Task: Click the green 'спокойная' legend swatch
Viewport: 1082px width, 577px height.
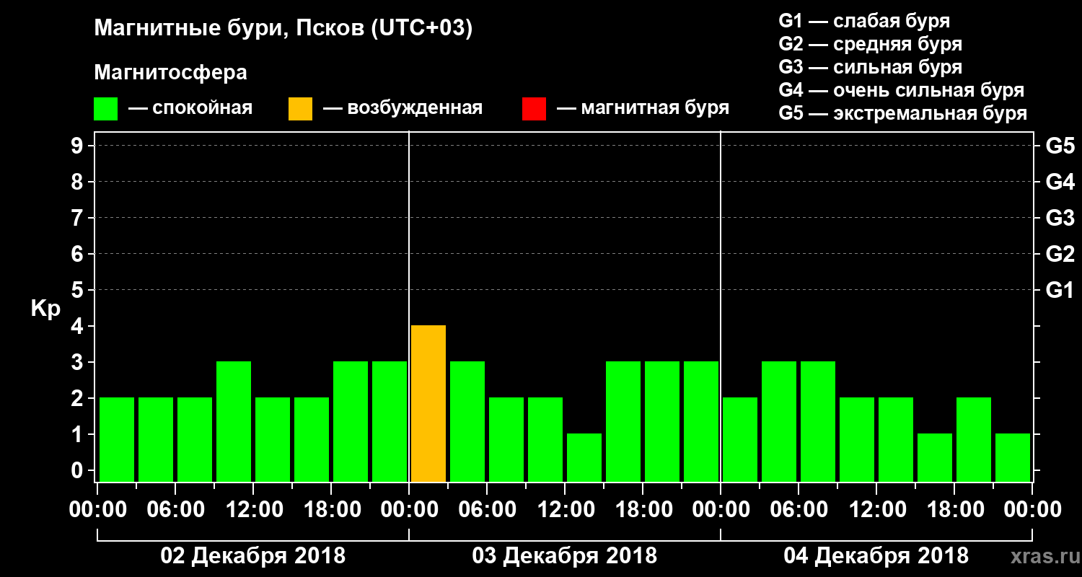Action: pyautogui.click(x=105, y=109)
